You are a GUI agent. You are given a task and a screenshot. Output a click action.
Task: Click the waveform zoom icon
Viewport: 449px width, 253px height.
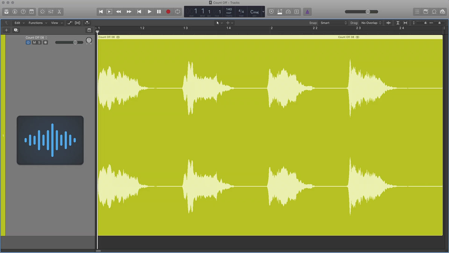click(388, 23)
